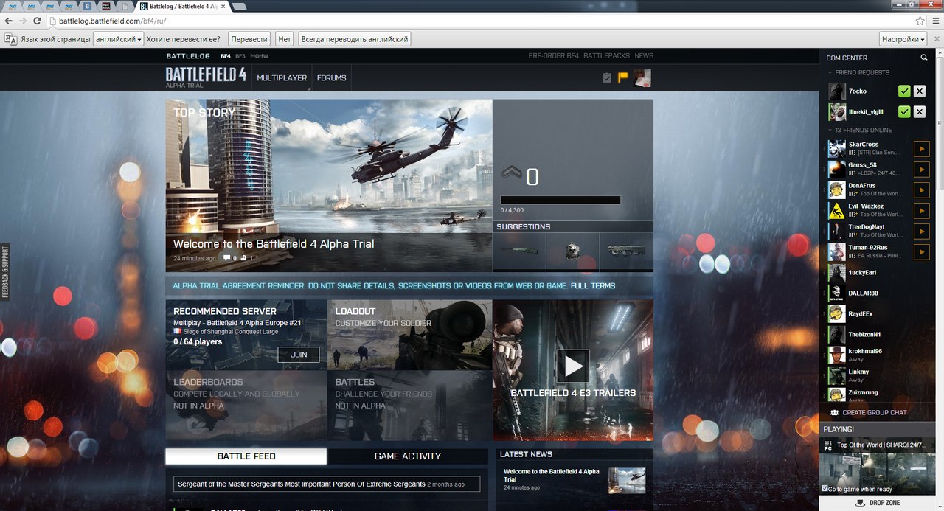Switch to BF3 in Battlelog game switcher
Screen dimensions: 944x511
240,56
